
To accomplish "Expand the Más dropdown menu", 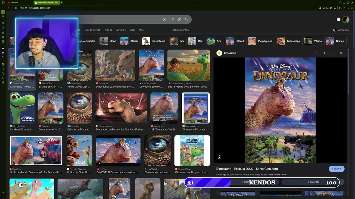I will (x=142, y=30).
